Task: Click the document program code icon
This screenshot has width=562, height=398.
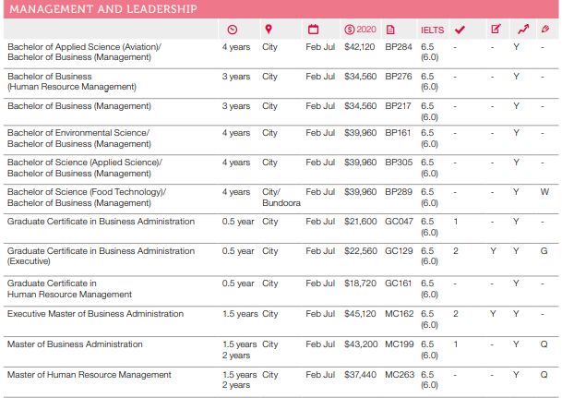Action: point(390,29)
